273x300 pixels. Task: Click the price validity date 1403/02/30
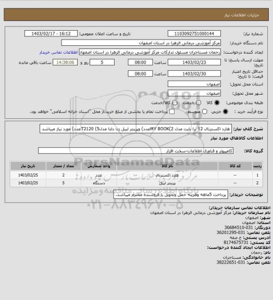point(194,73)
